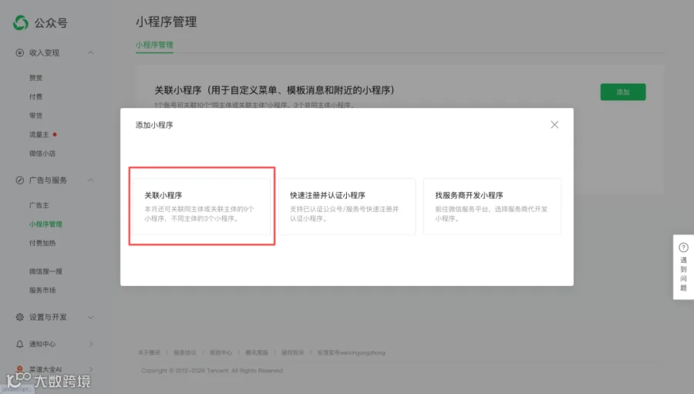
Task: Click the 菜谱大全AI account avatar icon
Action: 19,369
